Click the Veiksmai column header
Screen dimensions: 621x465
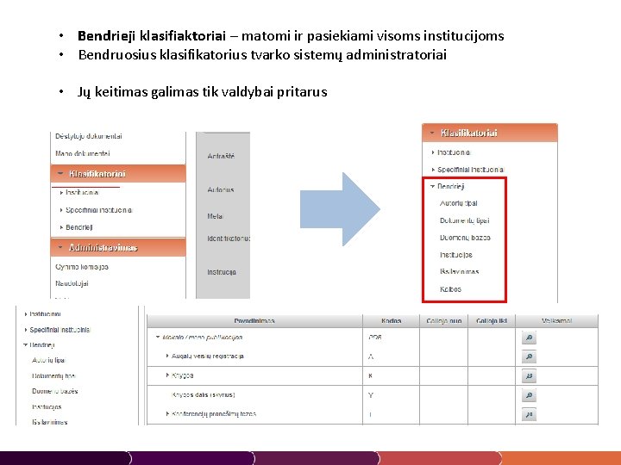pos(556,320)
